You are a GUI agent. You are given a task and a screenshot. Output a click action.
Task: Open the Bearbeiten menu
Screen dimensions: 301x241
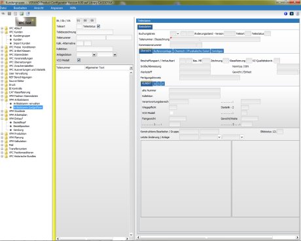(x=20, y=8)
